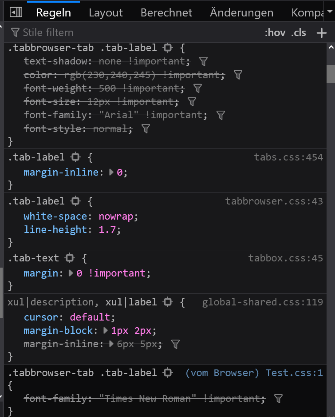Click the Stile filtern search field
The width and height of the screenshot is (335, 417).
coord(133,32)
